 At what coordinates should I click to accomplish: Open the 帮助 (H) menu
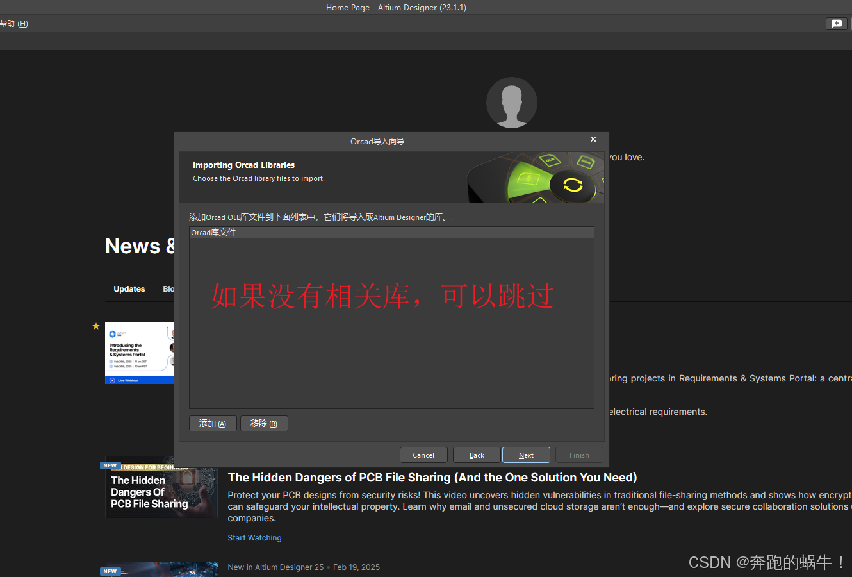pyautogui.click(x=13, y=24)
